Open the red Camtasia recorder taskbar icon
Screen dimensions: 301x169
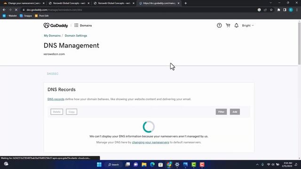[x=202, y=165]
